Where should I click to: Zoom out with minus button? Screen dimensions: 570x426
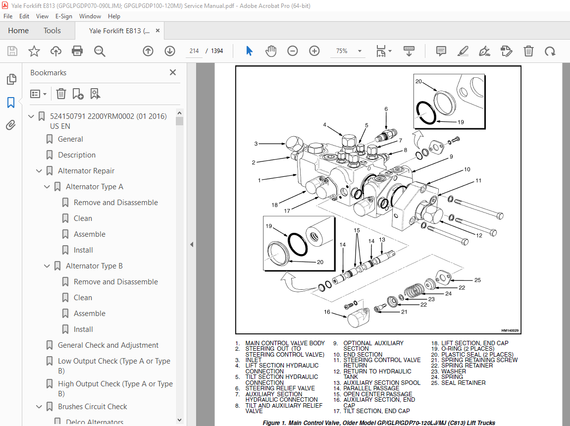tap(292, 51)
